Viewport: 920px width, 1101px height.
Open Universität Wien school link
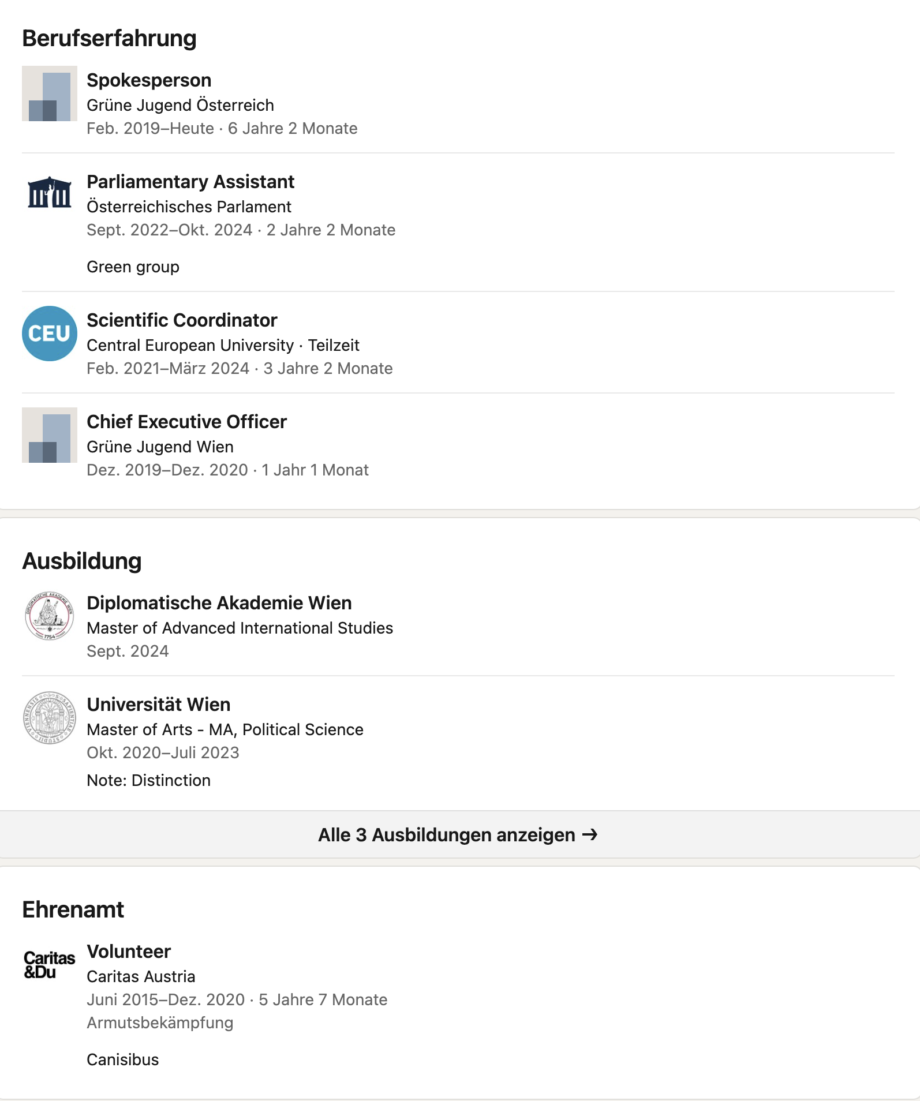[158, 705]
